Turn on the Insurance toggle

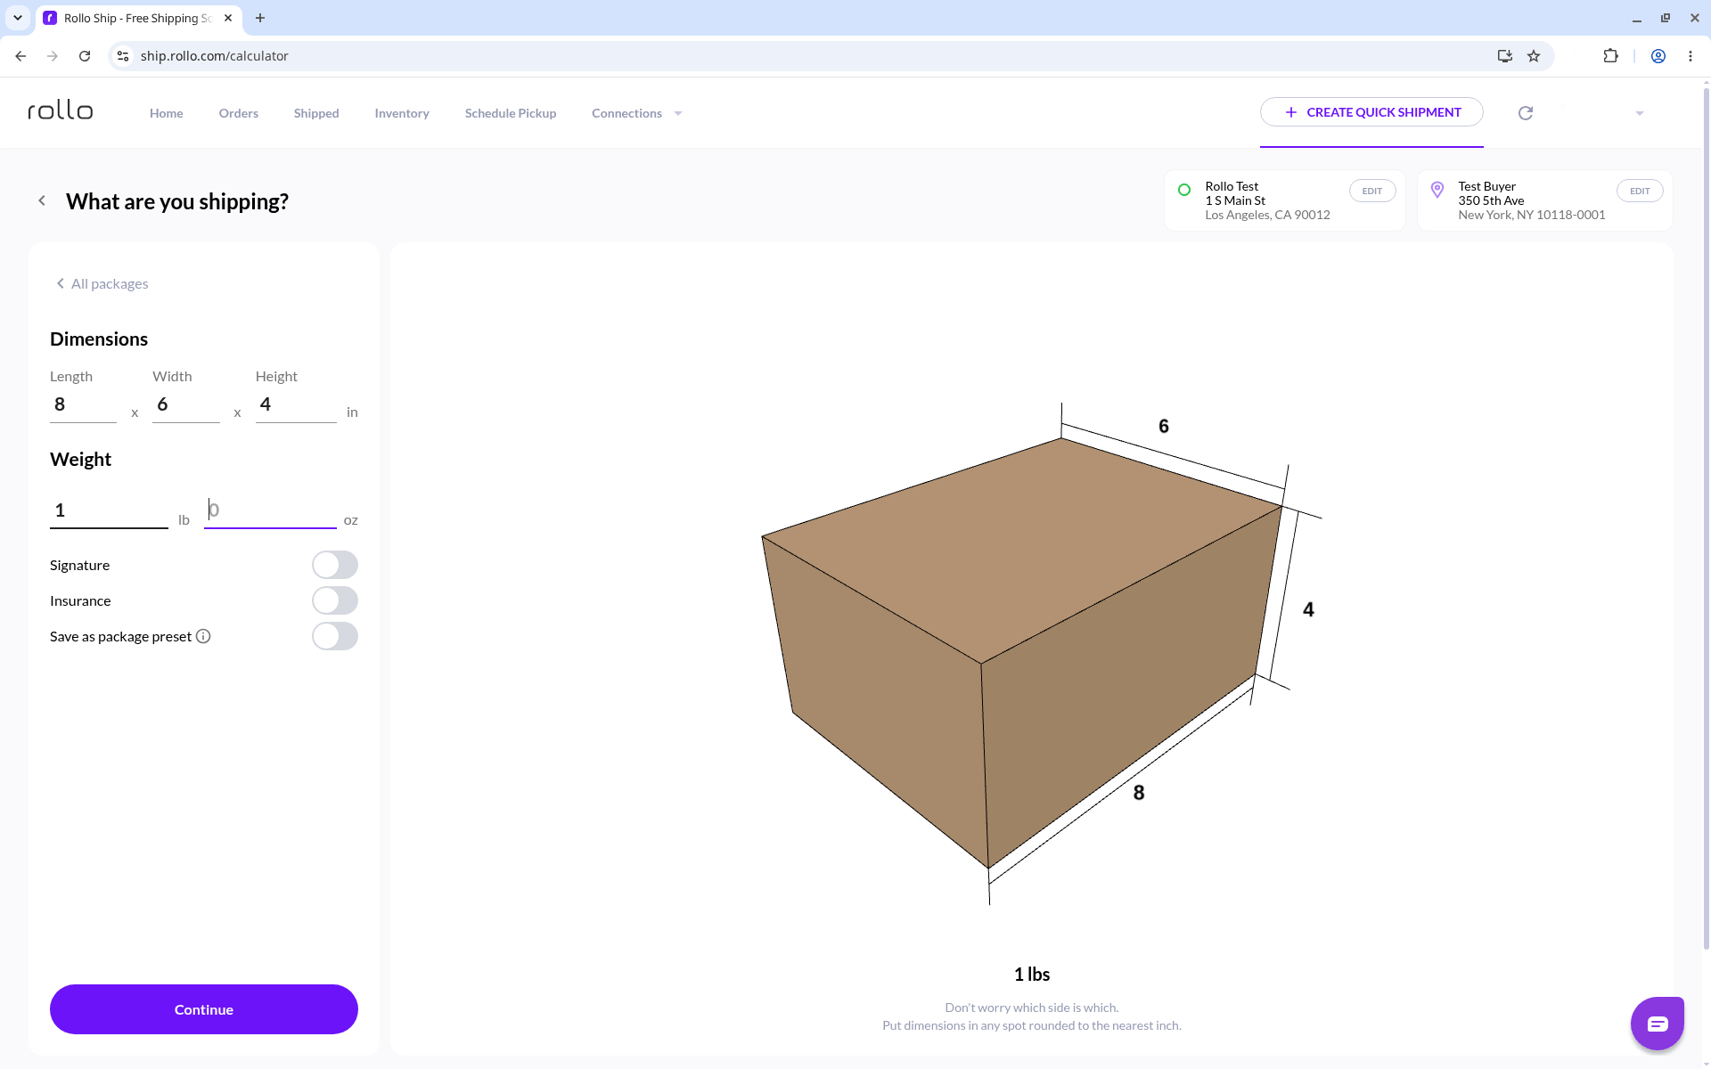335,600
